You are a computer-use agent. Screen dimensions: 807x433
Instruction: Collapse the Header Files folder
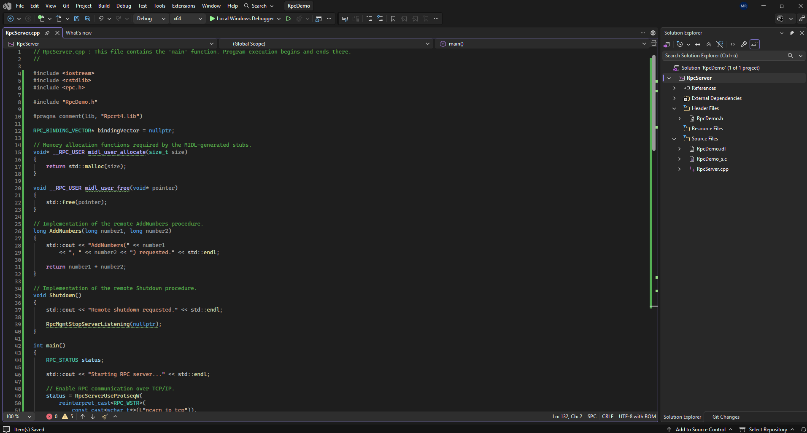[x=674, y=108]
